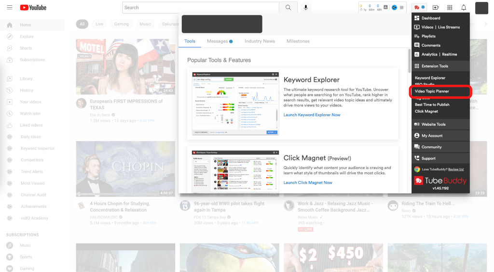
Task: Expand My Account in TubeBuddy menu
Action: 432,136
